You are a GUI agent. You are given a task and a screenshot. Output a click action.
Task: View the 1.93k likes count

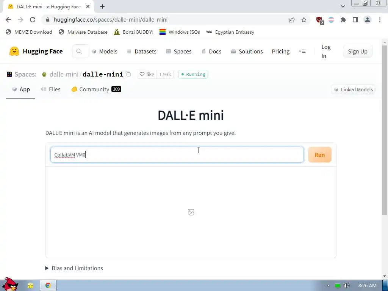click(x=165, y=74)
